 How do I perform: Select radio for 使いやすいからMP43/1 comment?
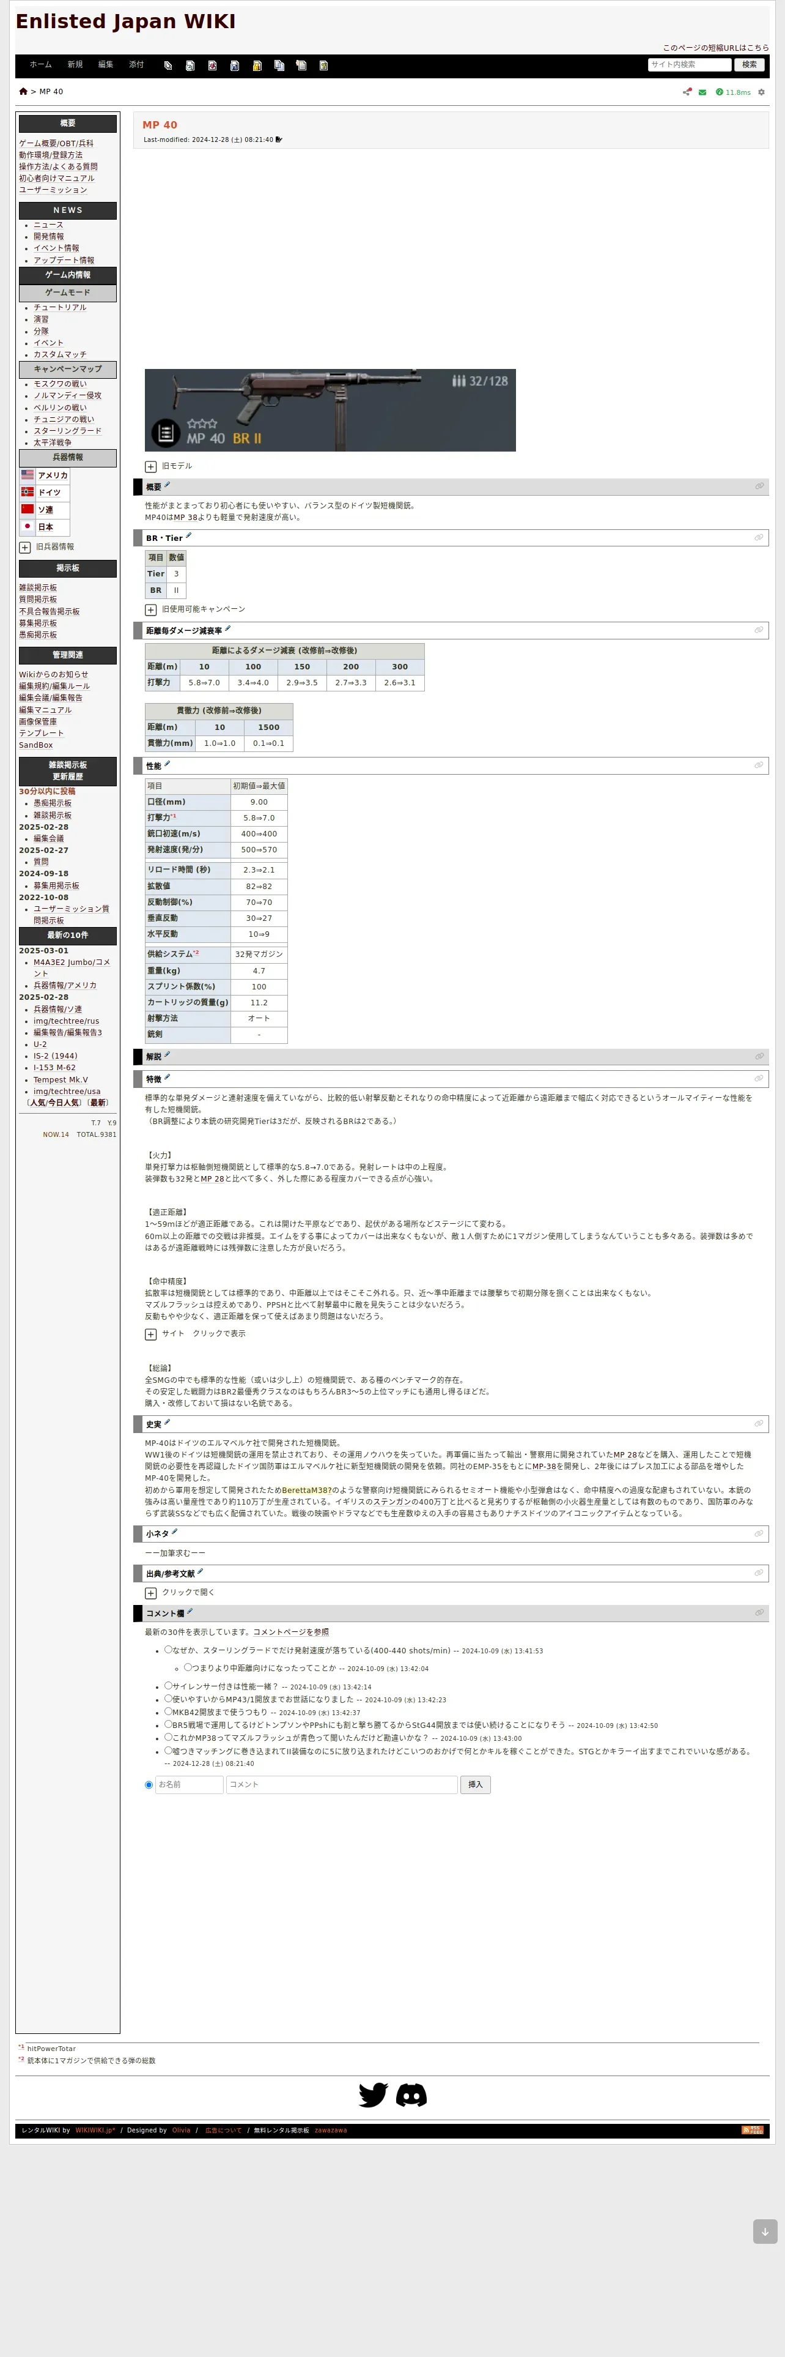168,1698
